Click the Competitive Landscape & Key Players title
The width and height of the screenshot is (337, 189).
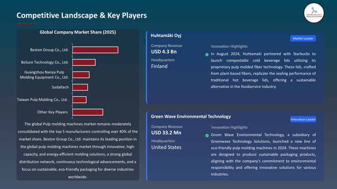point(82,15)
